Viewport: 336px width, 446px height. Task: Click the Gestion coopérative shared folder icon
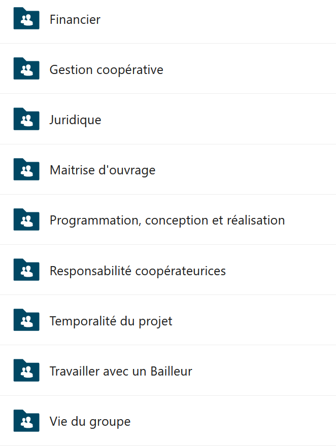(26, 68)
